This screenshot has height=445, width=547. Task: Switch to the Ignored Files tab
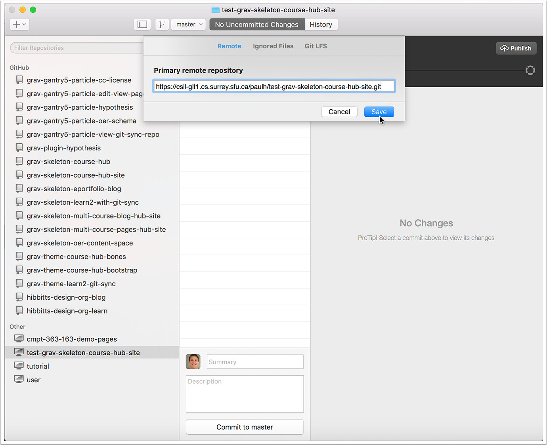(x=273, y=46)
